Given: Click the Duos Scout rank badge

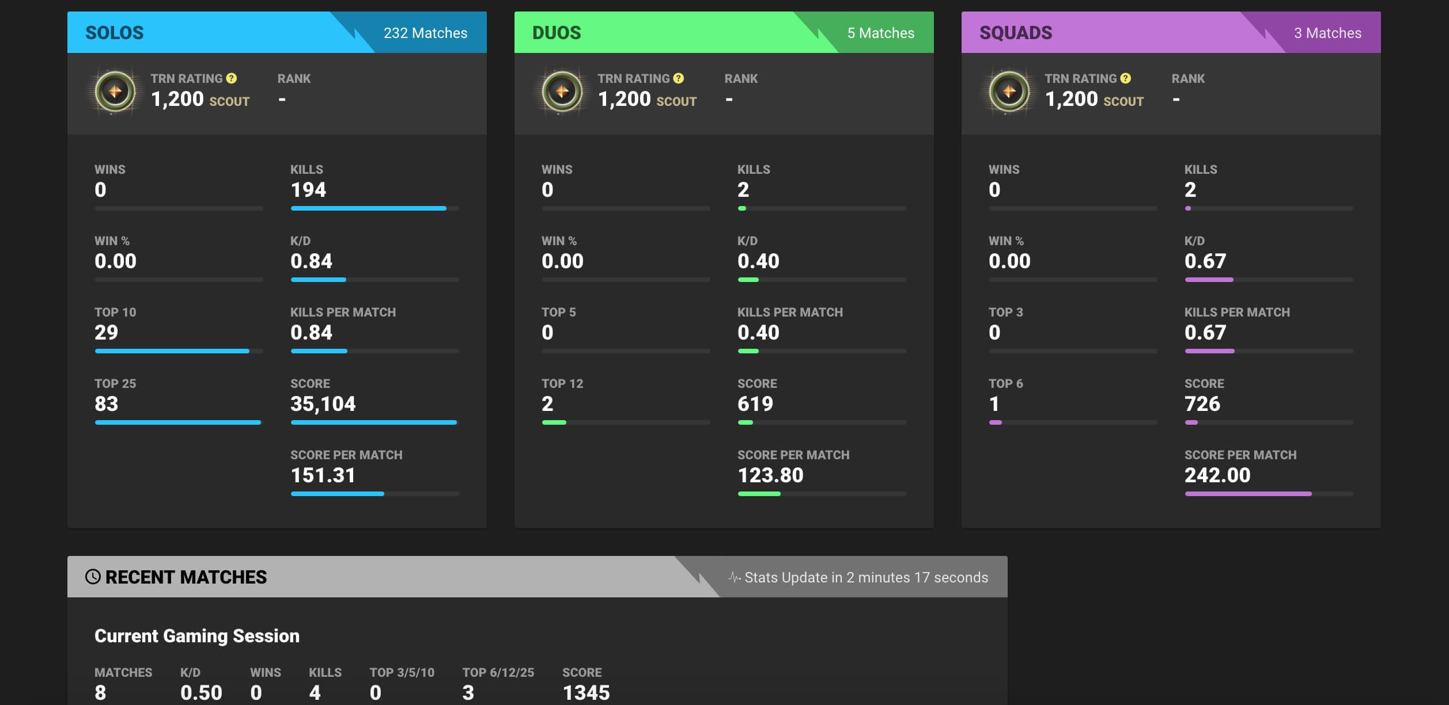Looking at the screenshot, I should 562,92.
